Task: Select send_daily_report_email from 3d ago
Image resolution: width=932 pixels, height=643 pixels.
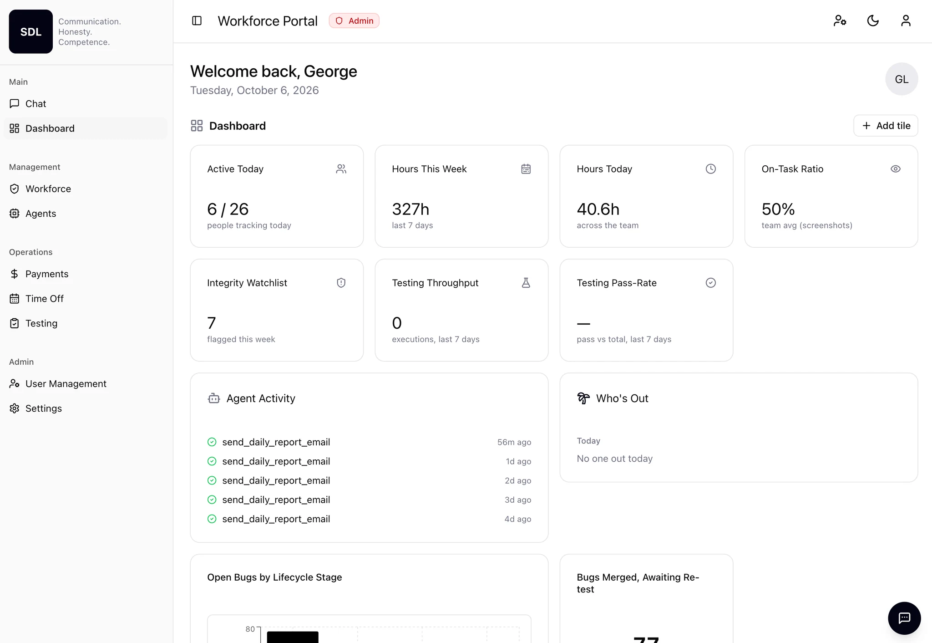Action: (369, 500)
